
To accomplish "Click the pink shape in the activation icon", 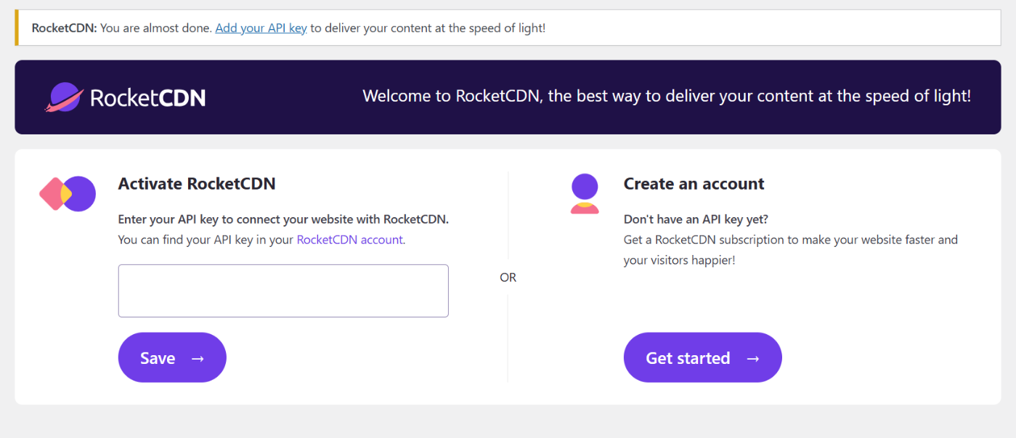I will point(54,193).
